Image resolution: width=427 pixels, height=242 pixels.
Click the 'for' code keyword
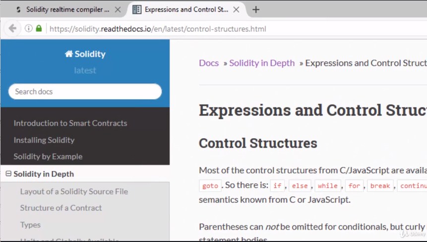[354, 186]
